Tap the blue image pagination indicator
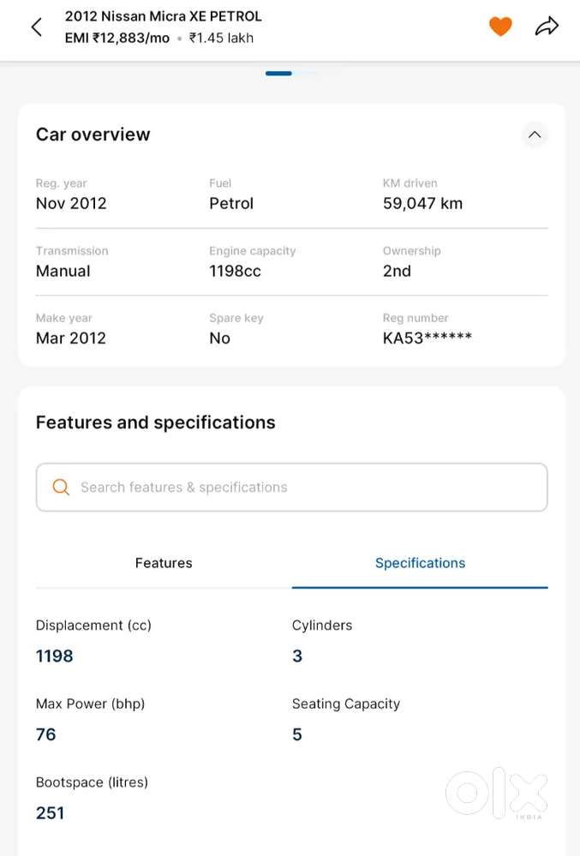The image size is (580, 856). [x=278, y=73]
